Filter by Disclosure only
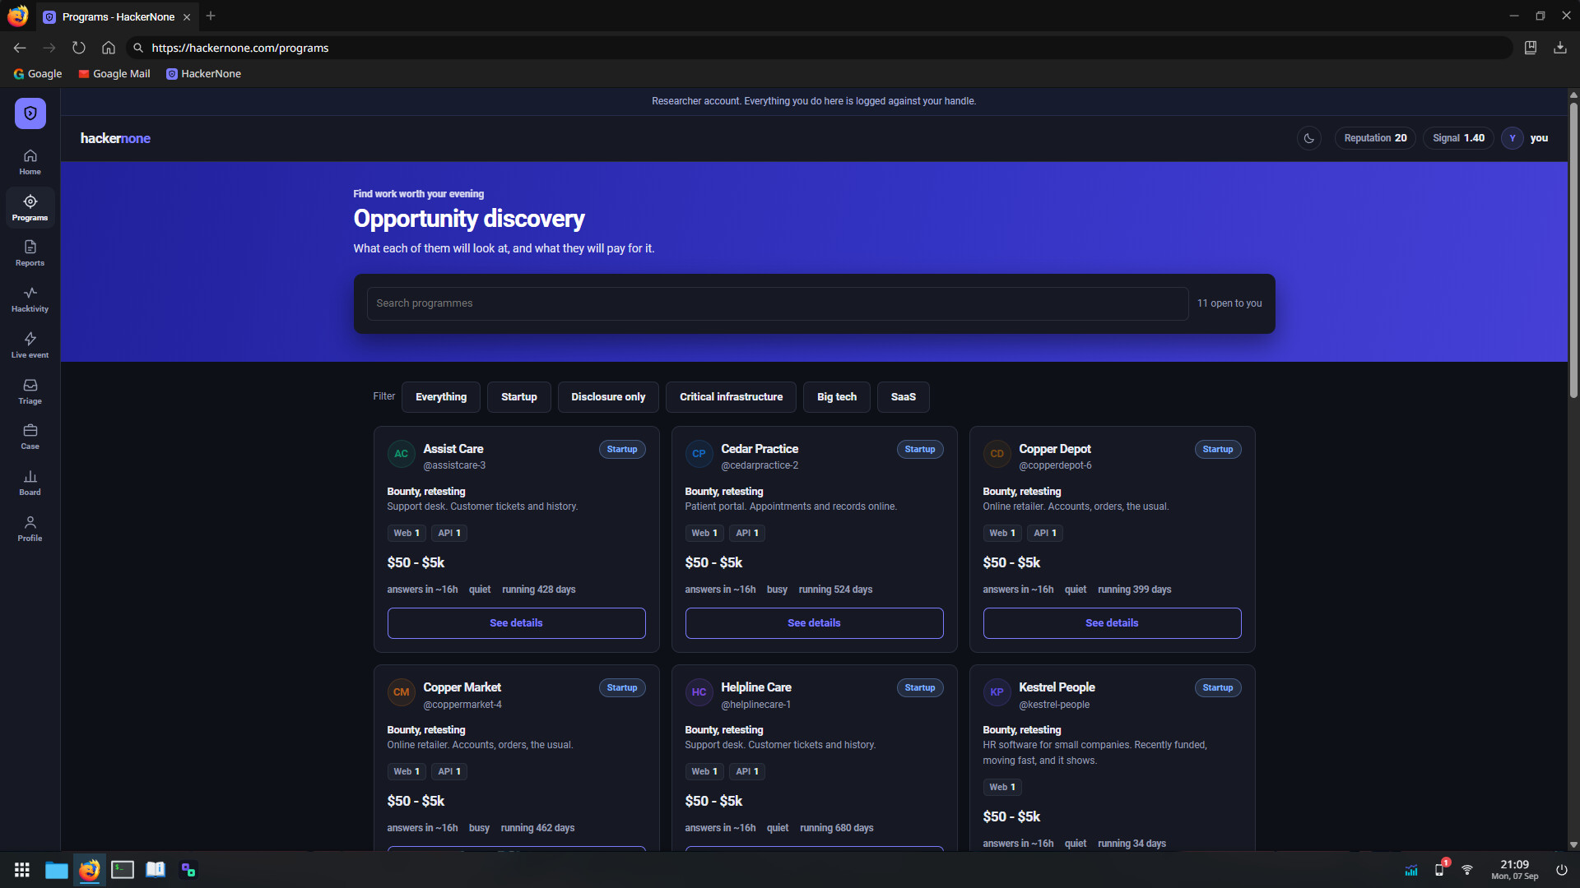The image size is (1580, 888). pyautogui.click(x=608, y=397)
